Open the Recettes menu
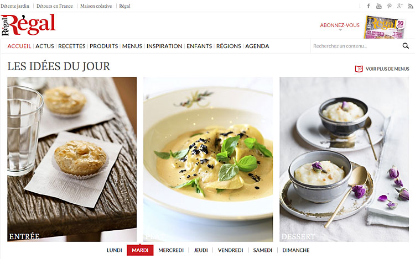 [x=72, y=46]
